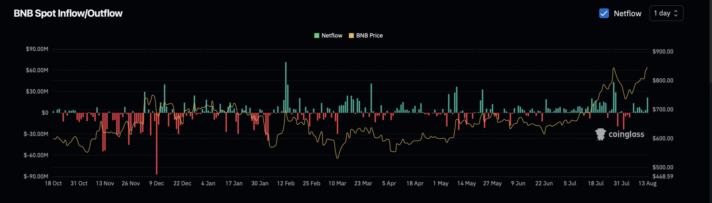Click the tallest green inflow bar at 12 Feb
This screenshot has width=712, height=203.
coord(286,87)
